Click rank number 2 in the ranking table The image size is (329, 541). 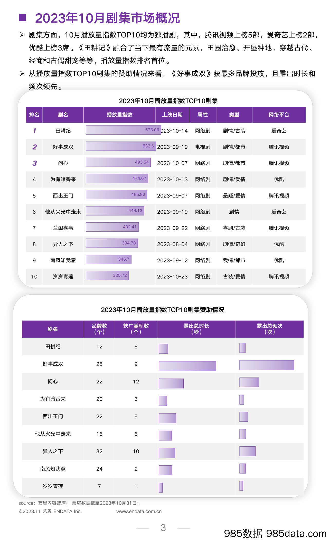[x=34, y=147]
